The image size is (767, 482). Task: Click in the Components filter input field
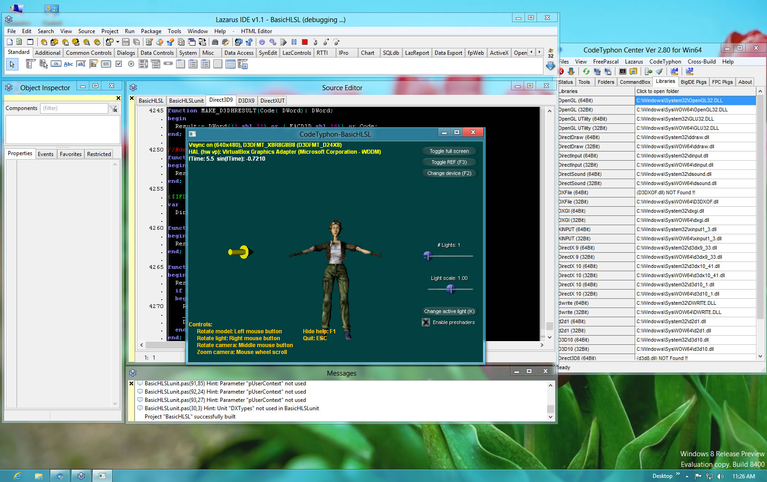(x=74, y=108)
